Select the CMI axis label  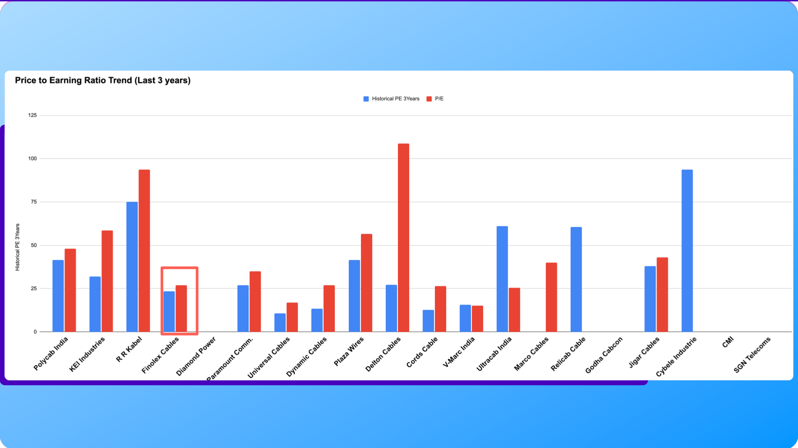pyautogui.click(x=728, y=342)
